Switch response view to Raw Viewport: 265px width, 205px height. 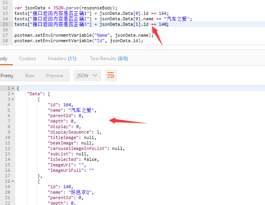(x=30, y=75)
